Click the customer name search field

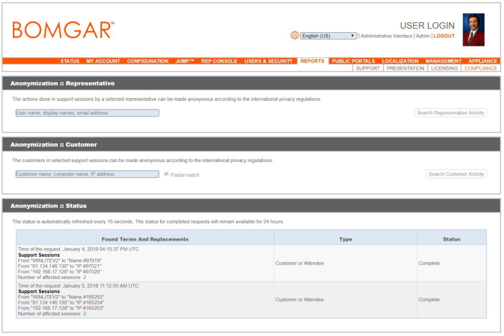[87, 174]
